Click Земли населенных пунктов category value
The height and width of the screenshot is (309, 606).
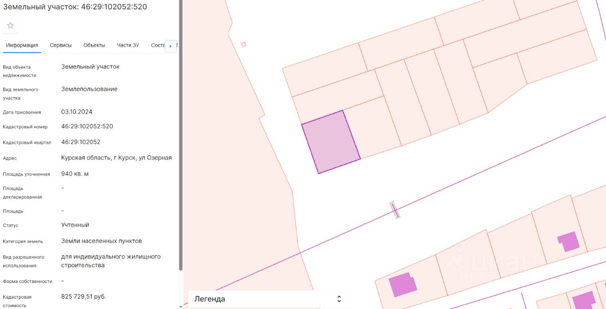(x=101, y=241)
